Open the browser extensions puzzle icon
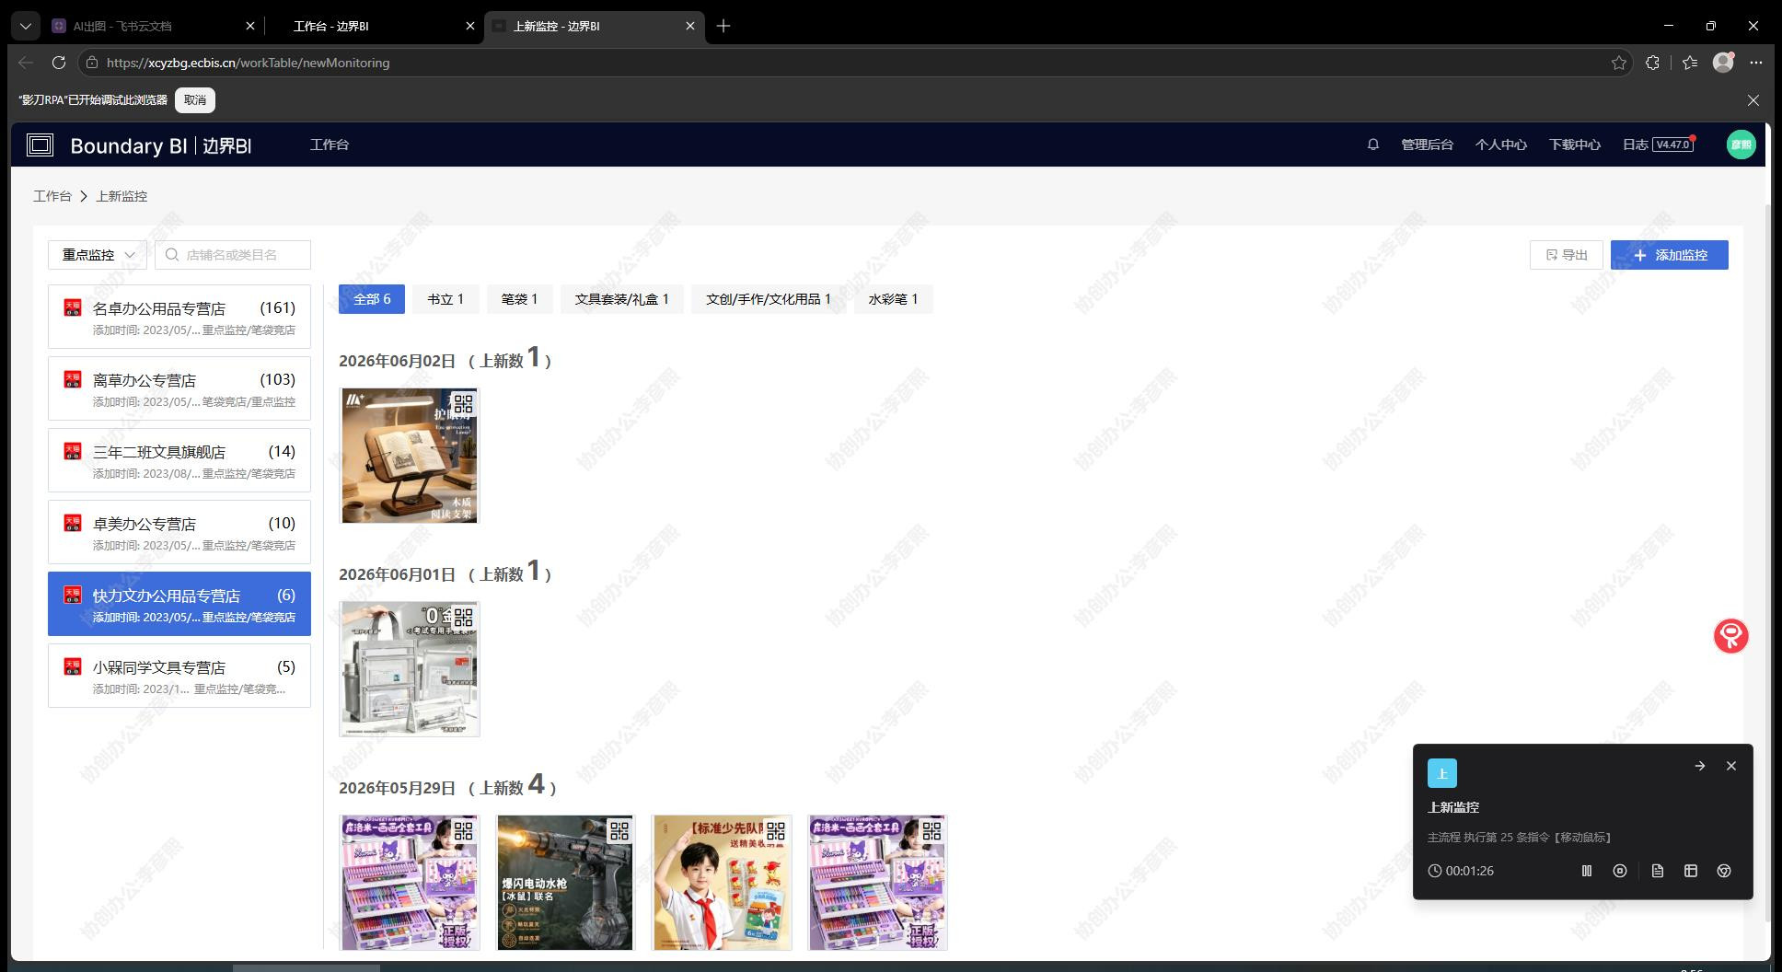This screenshot has height=972, width=1782. 1653,63
